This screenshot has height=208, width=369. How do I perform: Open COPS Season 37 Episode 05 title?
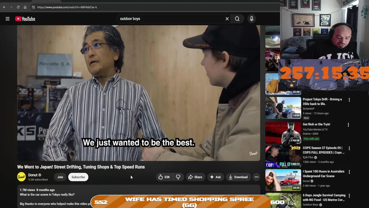tap(323, 150)
